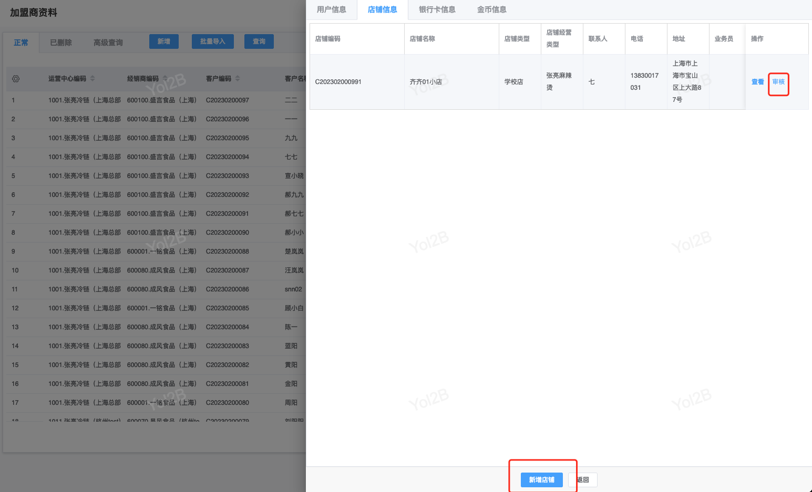This screenshot has height=492, width=812.
Task: Switch to the 已删除 tab
Action: (x=61, y=43)
